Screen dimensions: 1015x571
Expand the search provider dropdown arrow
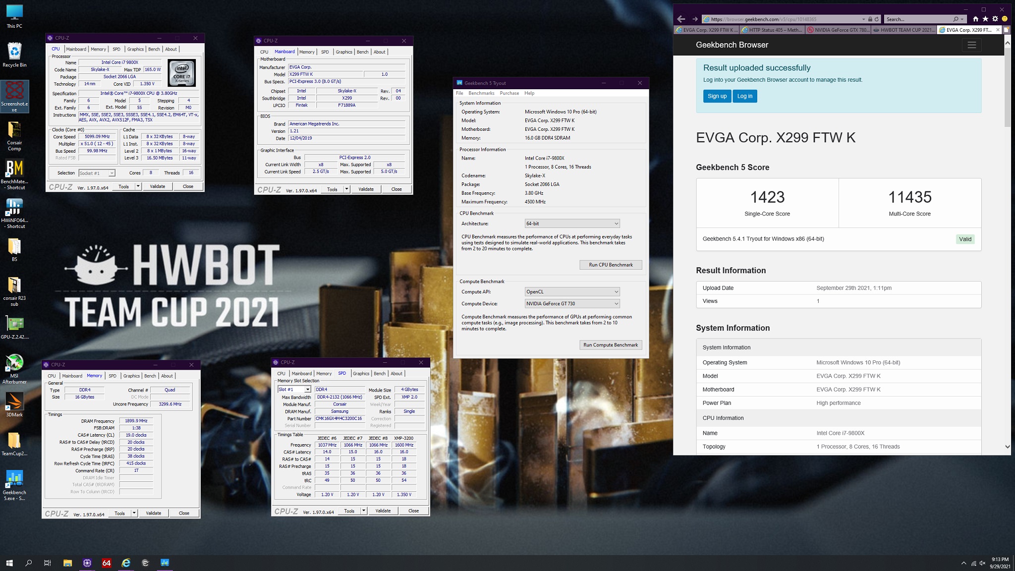tap(962, 19)
